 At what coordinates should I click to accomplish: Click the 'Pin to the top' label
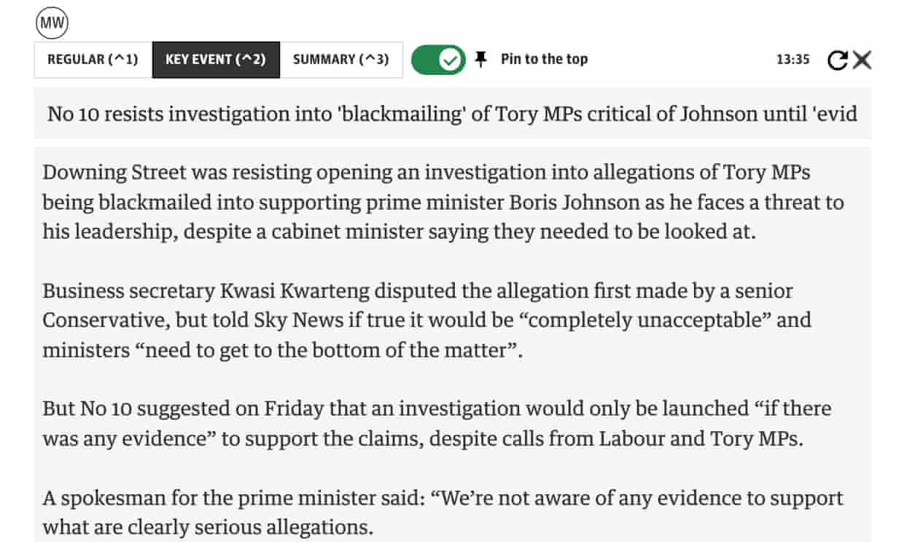click(544, 60)
